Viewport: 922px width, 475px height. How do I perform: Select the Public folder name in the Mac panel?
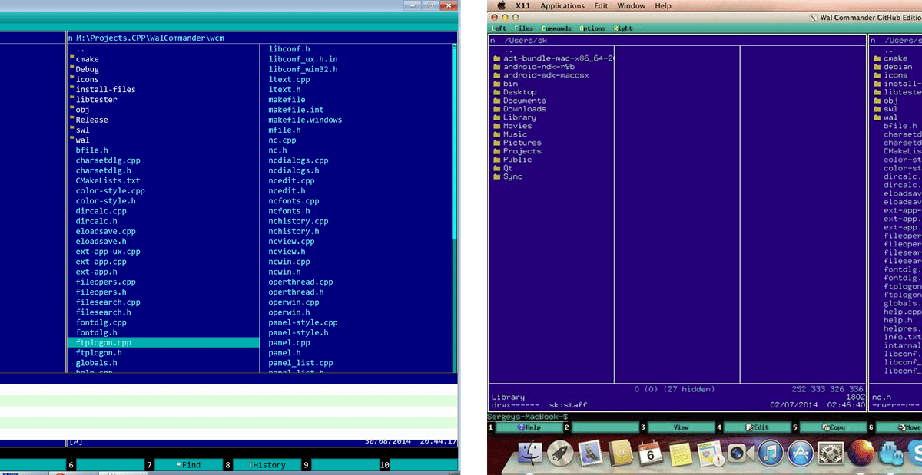(518, 160)
